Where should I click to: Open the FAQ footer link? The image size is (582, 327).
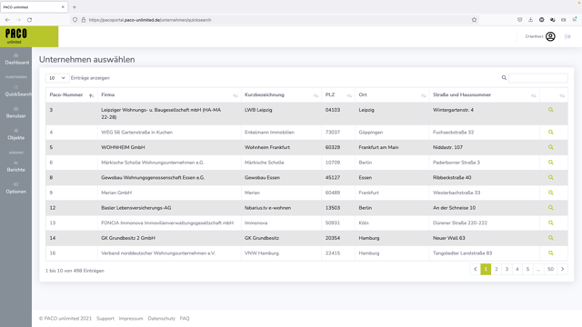pyautogui.click(x=185, y=318)
